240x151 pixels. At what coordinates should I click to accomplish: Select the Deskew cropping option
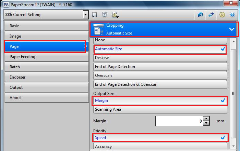pyautogui.click(x=160, y=58)
